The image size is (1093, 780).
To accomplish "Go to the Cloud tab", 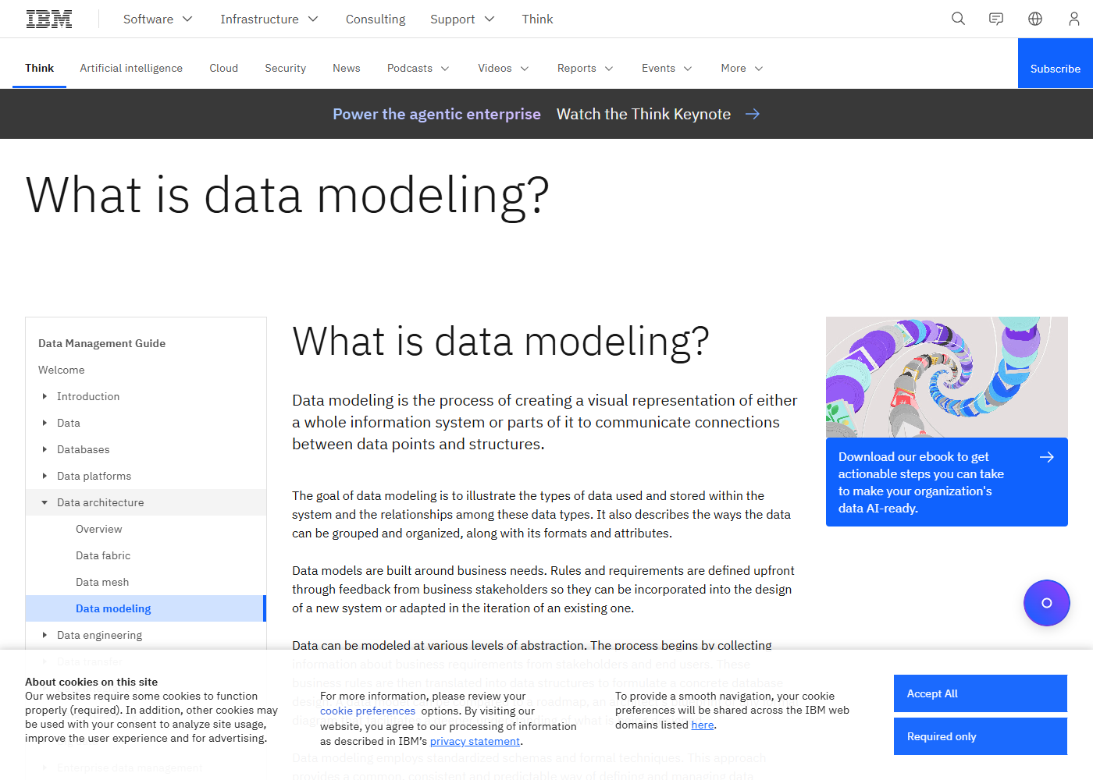I will (x=223, y=69).
